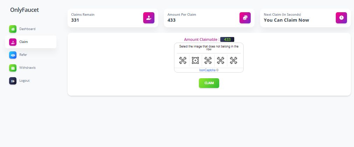Click the droplet icon on Claims Remain card
354x147 pixels.
click(x=149, y=18)
